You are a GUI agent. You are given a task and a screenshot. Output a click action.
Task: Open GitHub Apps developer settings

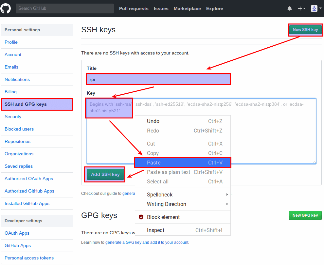coord(37,245)
